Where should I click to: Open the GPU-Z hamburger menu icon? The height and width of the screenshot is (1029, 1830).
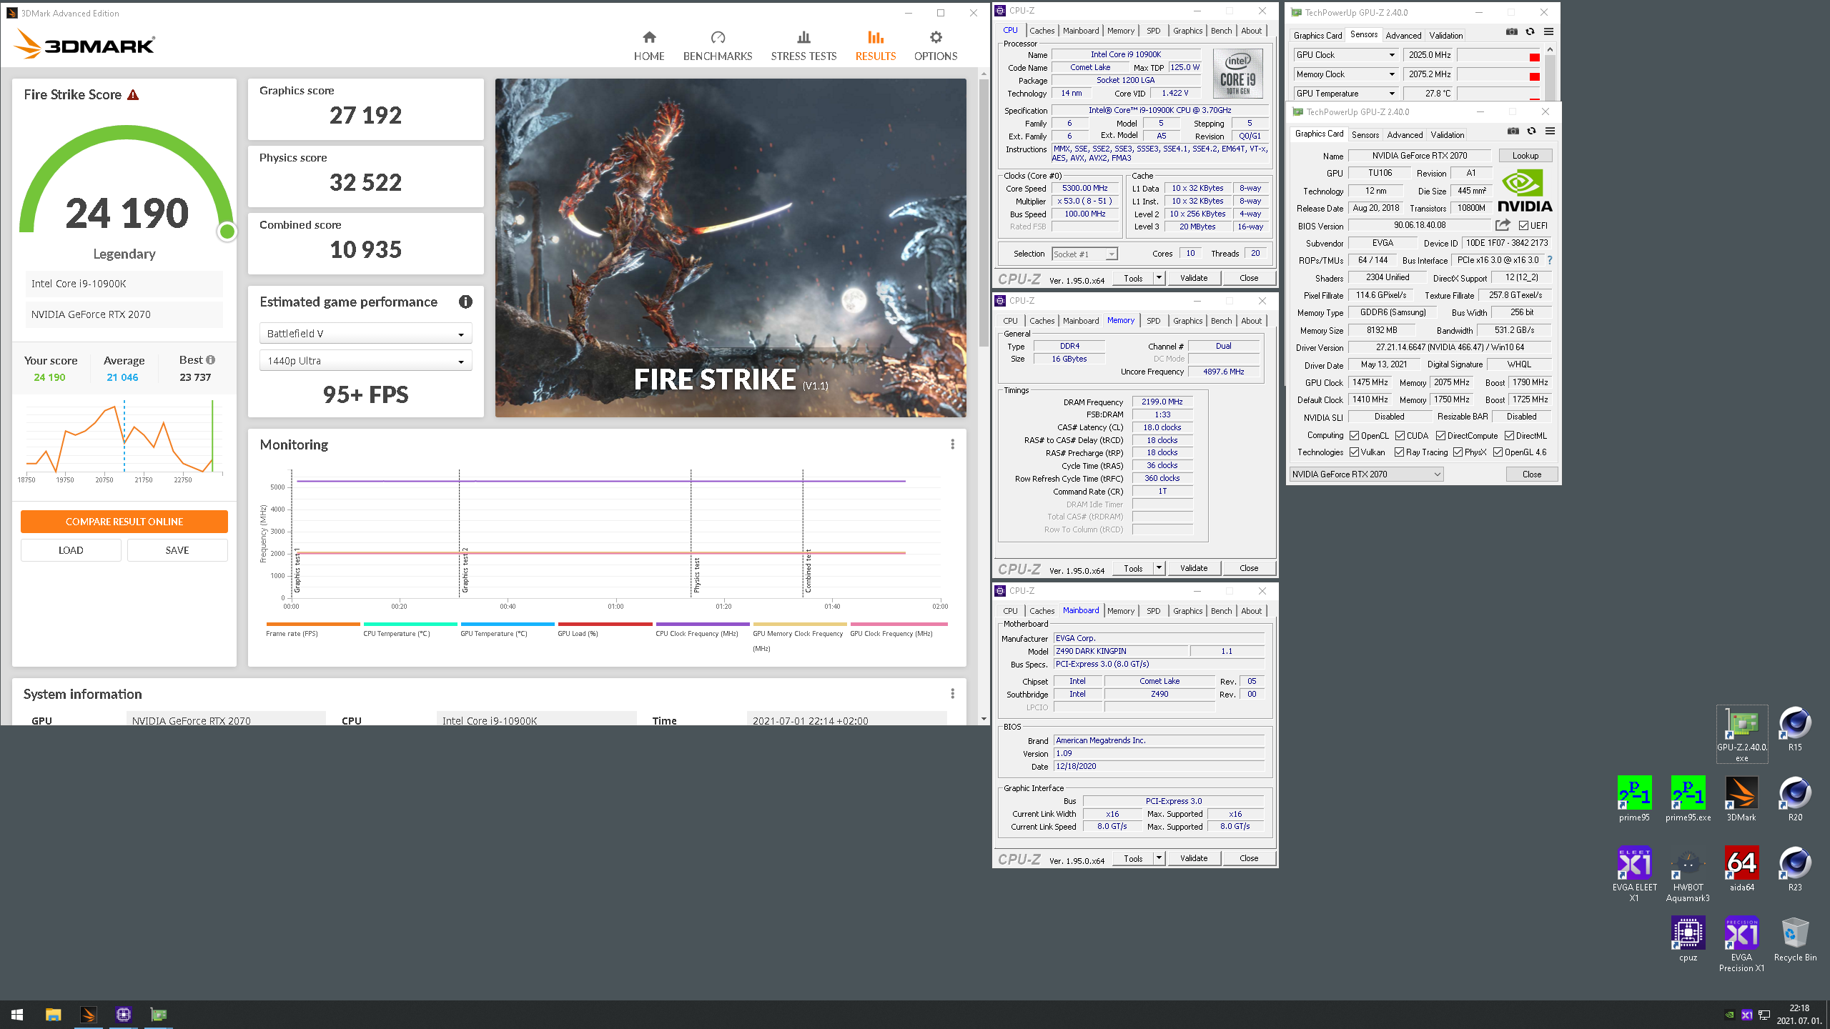click(x=1550, y=131)
